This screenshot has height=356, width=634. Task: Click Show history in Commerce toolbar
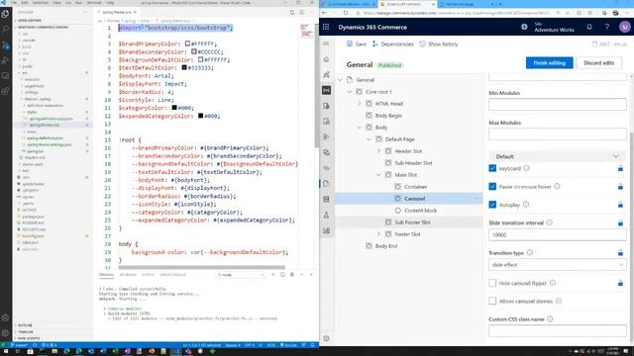tap(438, 44)
